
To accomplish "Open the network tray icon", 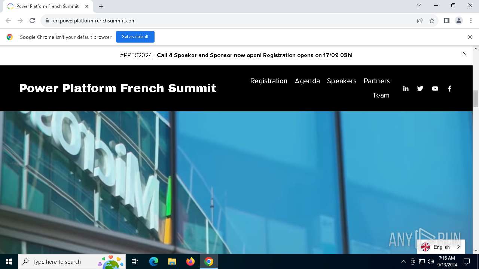I will [422, 262].
